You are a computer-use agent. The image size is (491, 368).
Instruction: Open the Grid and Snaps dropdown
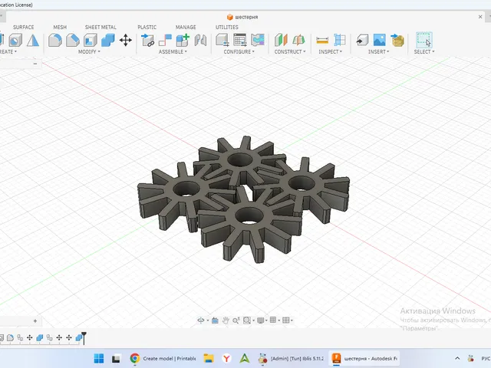pyautogui.click(x=275, y=320)
